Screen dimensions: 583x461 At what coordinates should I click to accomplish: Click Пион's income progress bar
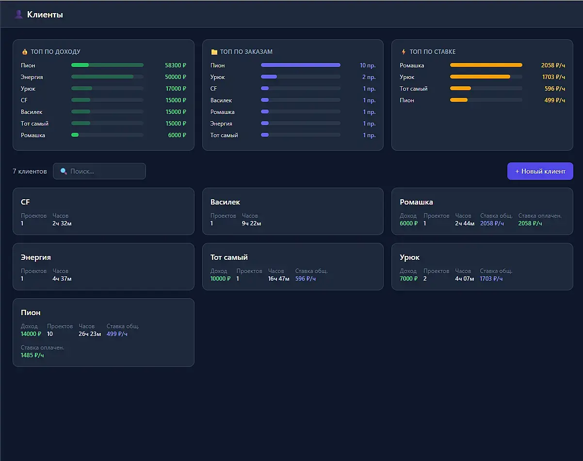click(107, 65)
